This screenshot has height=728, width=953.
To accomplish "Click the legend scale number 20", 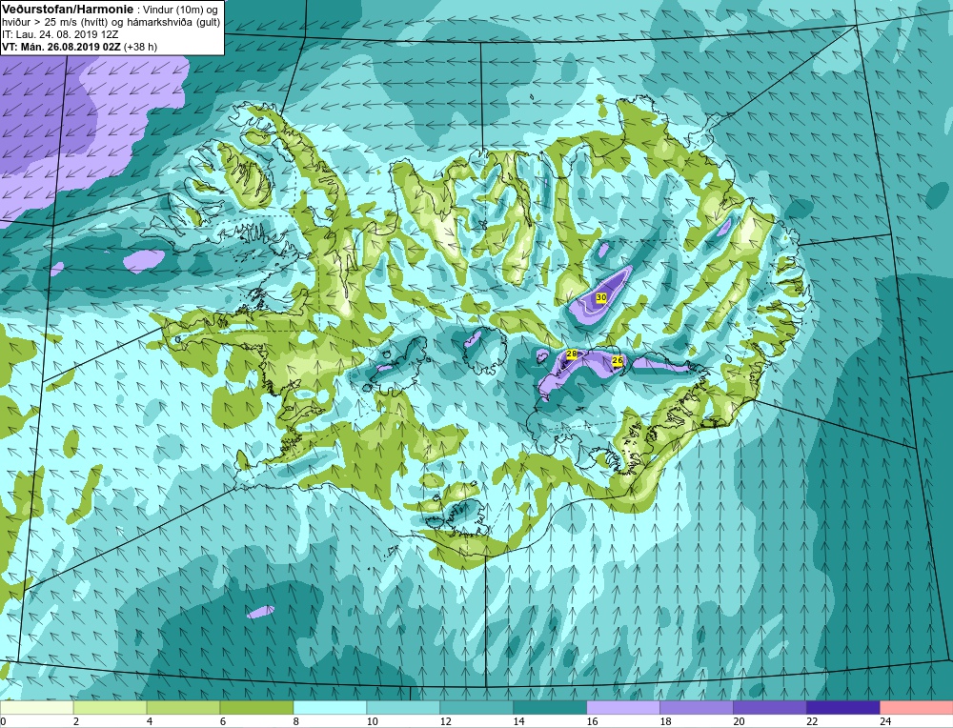I will (739, 721).
